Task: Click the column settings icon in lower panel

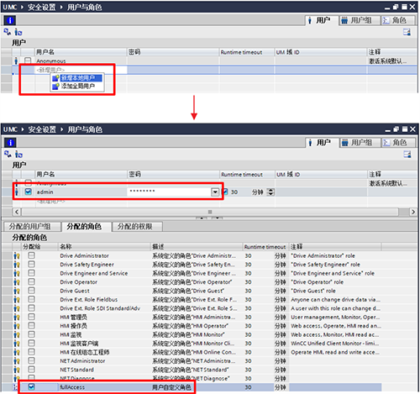Action: [407, 155]
